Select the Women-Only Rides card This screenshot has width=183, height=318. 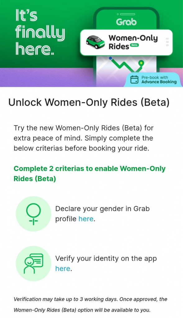coord(126,42)
